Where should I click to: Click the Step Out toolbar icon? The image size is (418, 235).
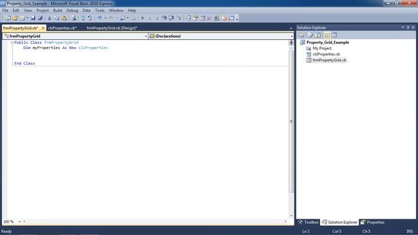[178, 18]
